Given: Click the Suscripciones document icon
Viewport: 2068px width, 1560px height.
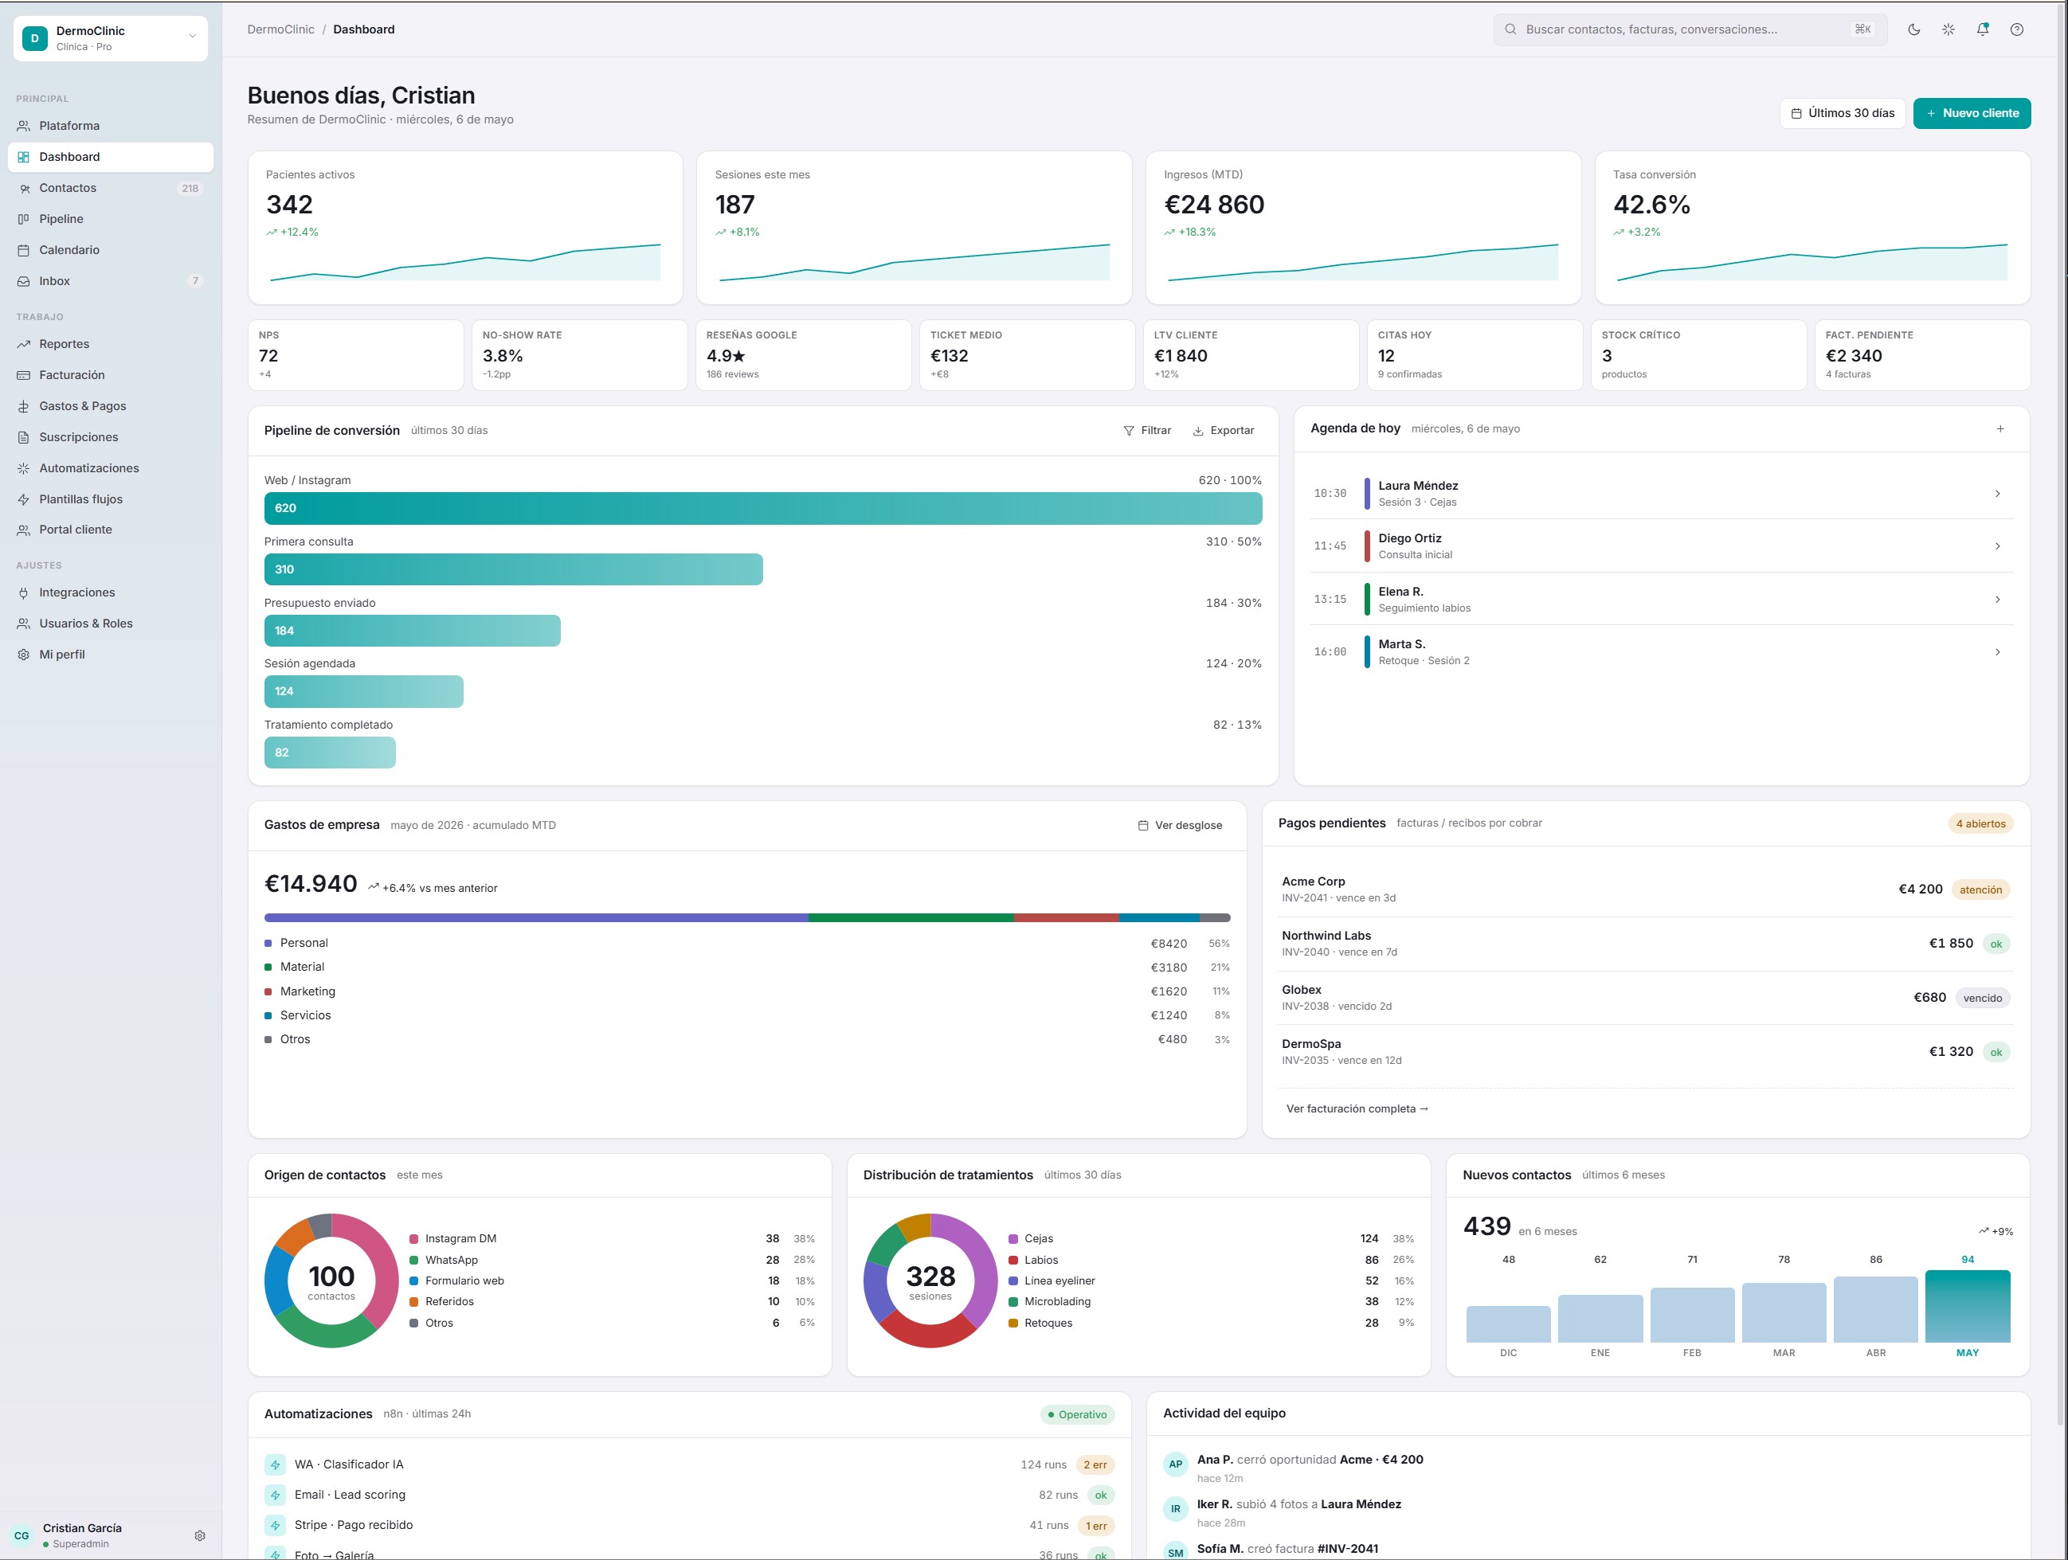Looking at the screenshot, I should coord(23,436).
